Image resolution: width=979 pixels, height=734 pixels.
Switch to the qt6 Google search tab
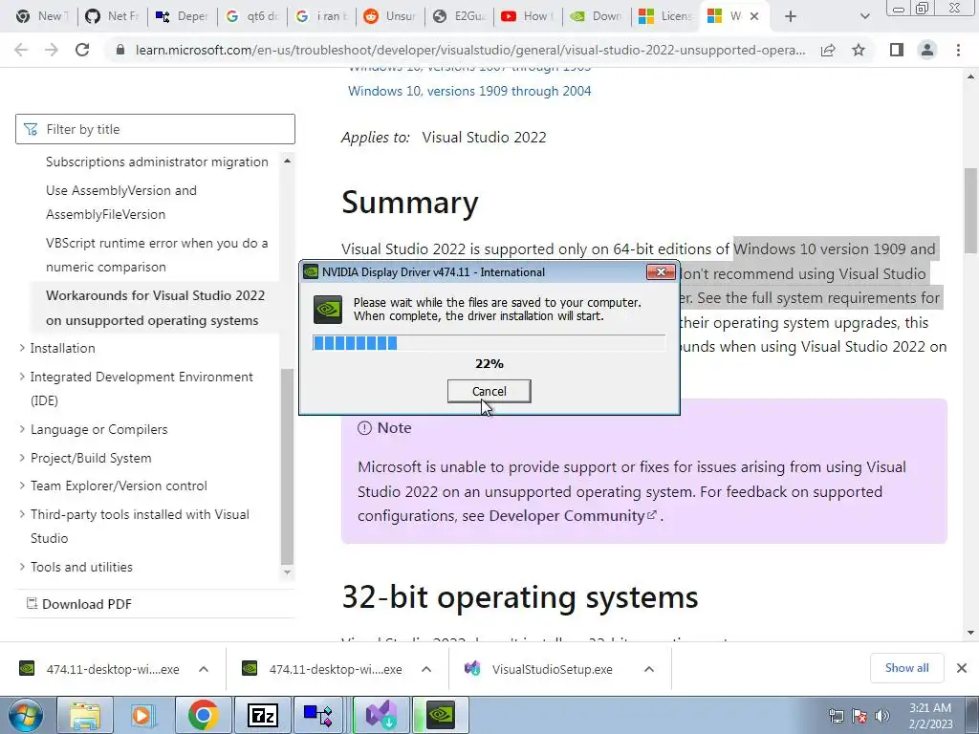pyautogui.click(x=252, y=16)
